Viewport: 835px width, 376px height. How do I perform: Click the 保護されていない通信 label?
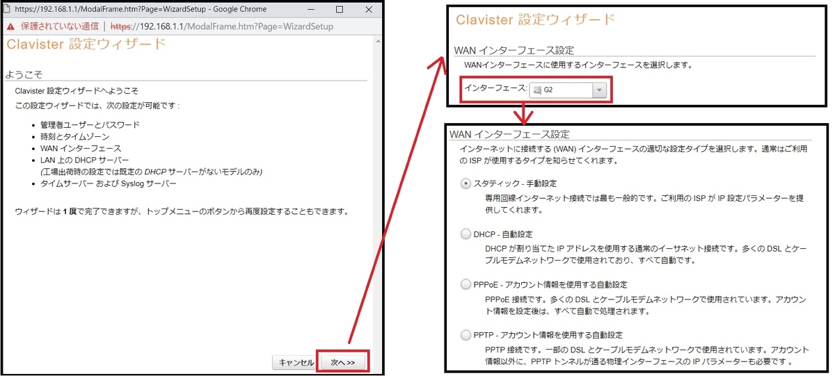(x=60, y=26)
